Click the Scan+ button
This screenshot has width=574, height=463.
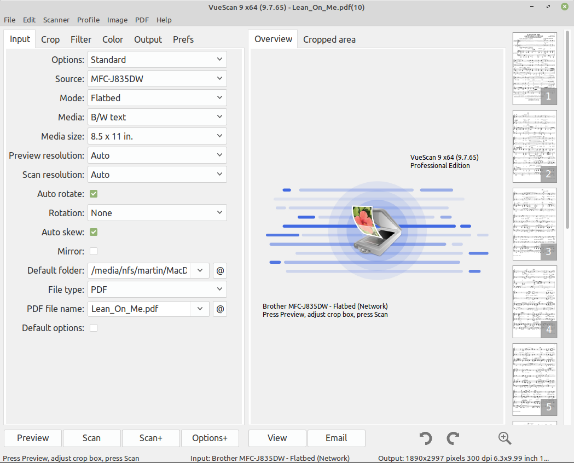coord(151,438)
